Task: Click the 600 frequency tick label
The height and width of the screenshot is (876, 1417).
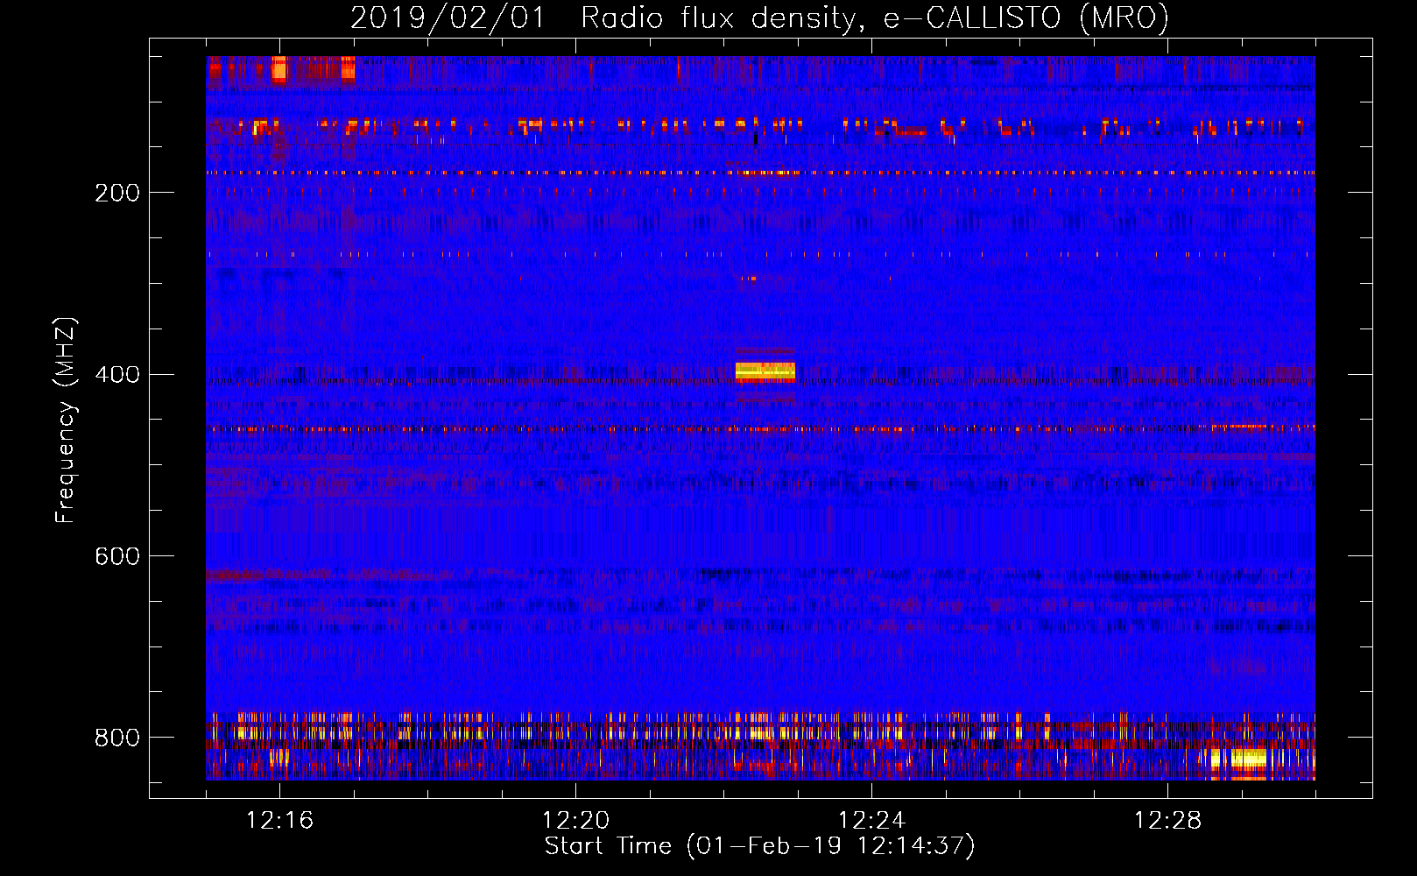Action: pyautogui.click(x=117, y=556)
